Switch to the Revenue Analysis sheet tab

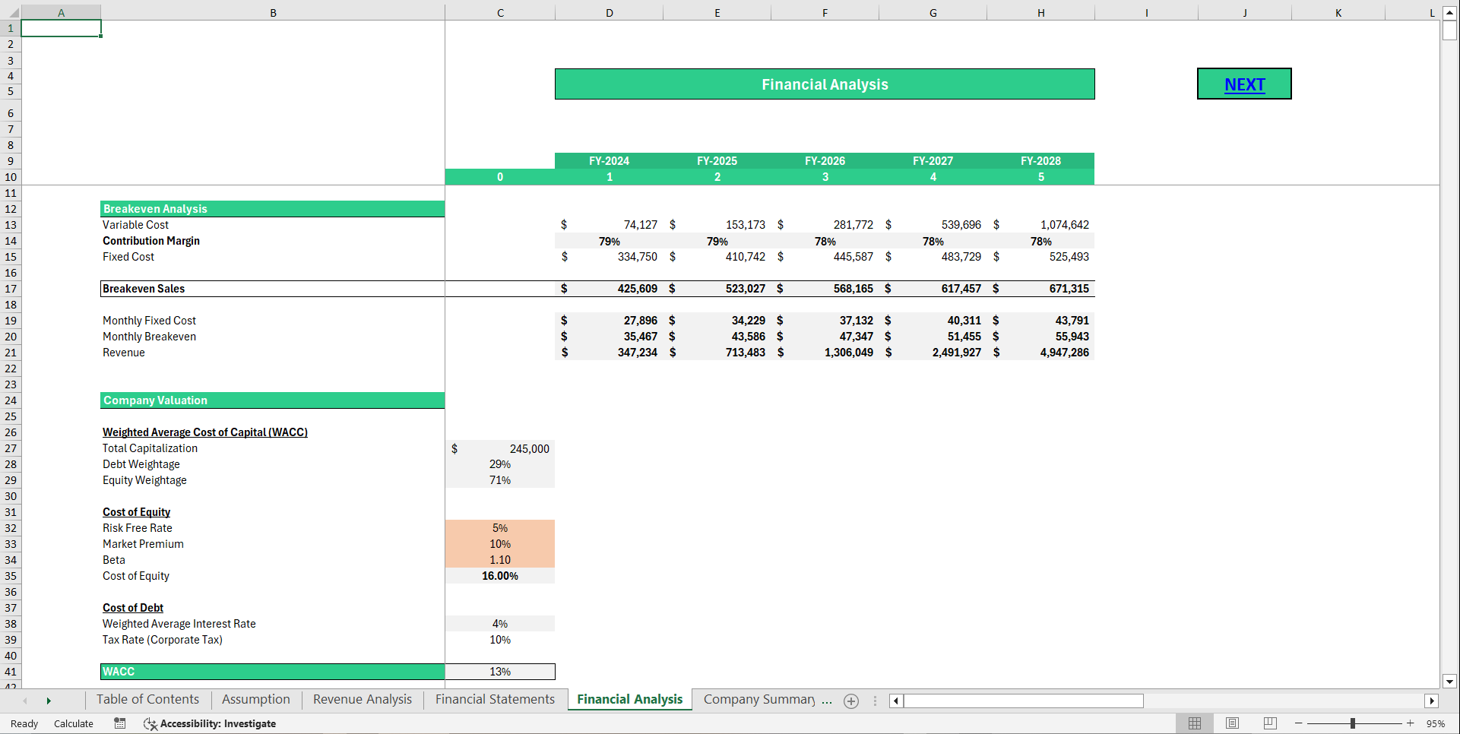coord(362,699)
